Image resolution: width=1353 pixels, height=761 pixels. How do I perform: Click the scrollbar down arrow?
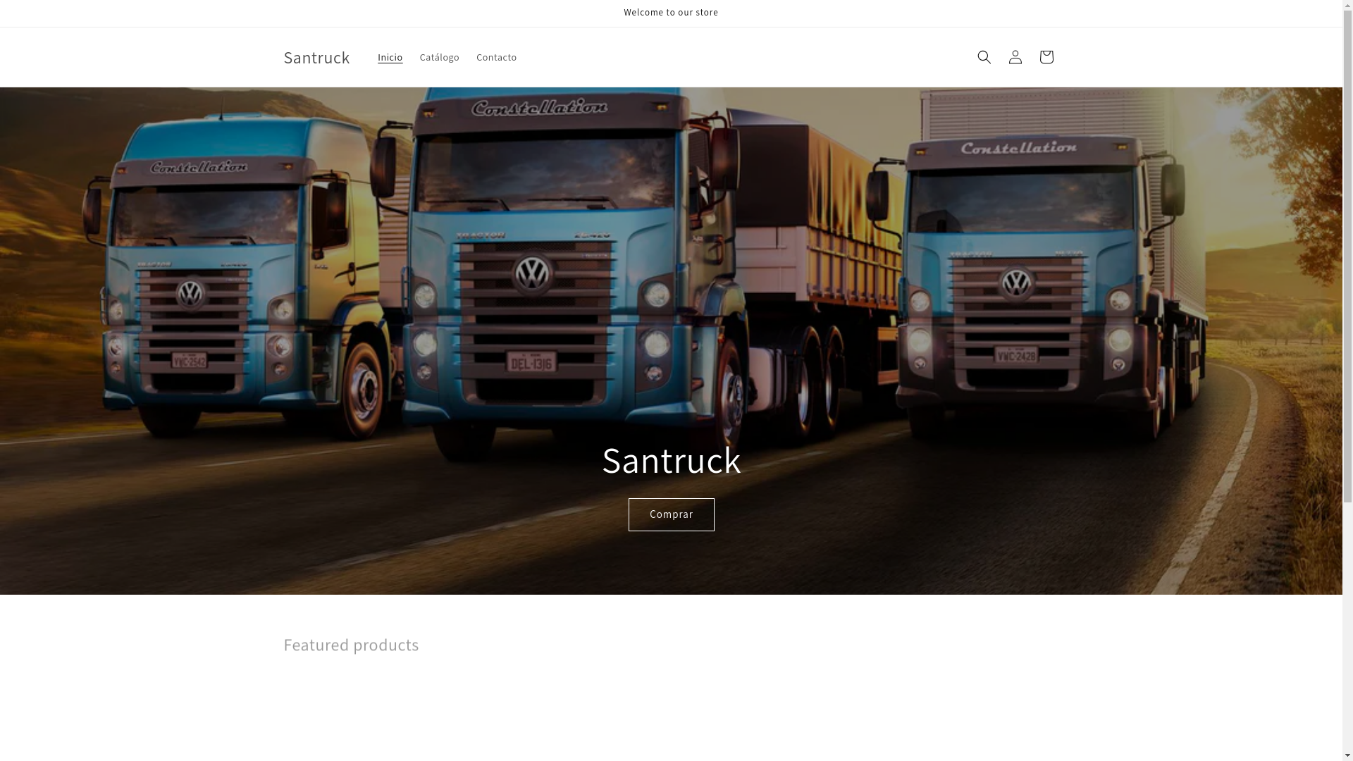[x=1347, y=755]
